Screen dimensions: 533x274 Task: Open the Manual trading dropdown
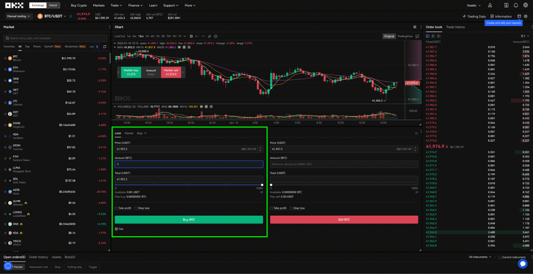[x=19, y=16]
